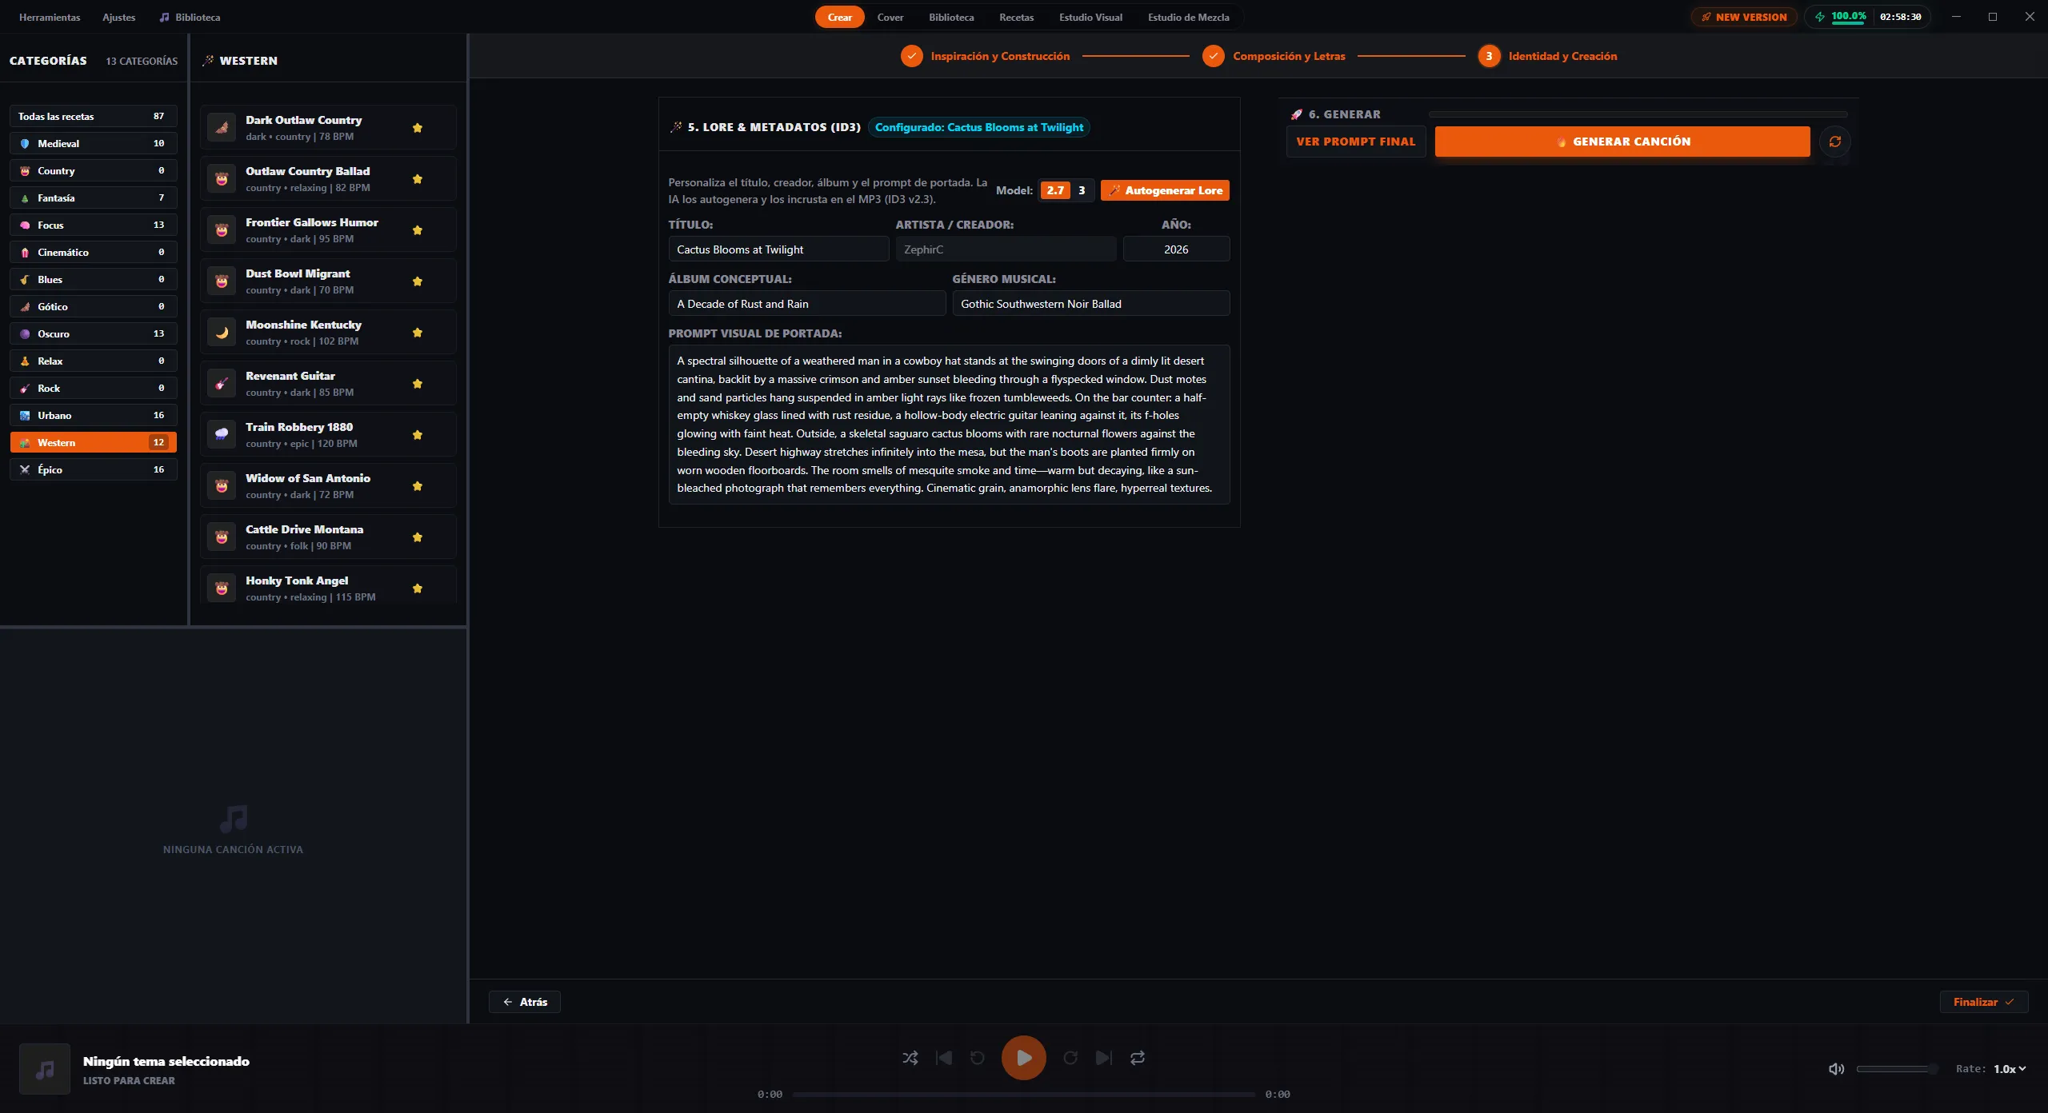The width and height of the screenshot is (2048, 1113).
Task: Toggle favorite star for Moonshine Kentucky
Action: [417, 333]
